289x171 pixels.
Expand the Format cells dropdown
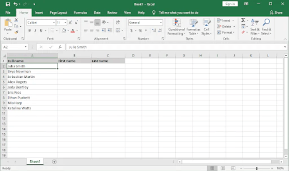(x=234, y=32)
